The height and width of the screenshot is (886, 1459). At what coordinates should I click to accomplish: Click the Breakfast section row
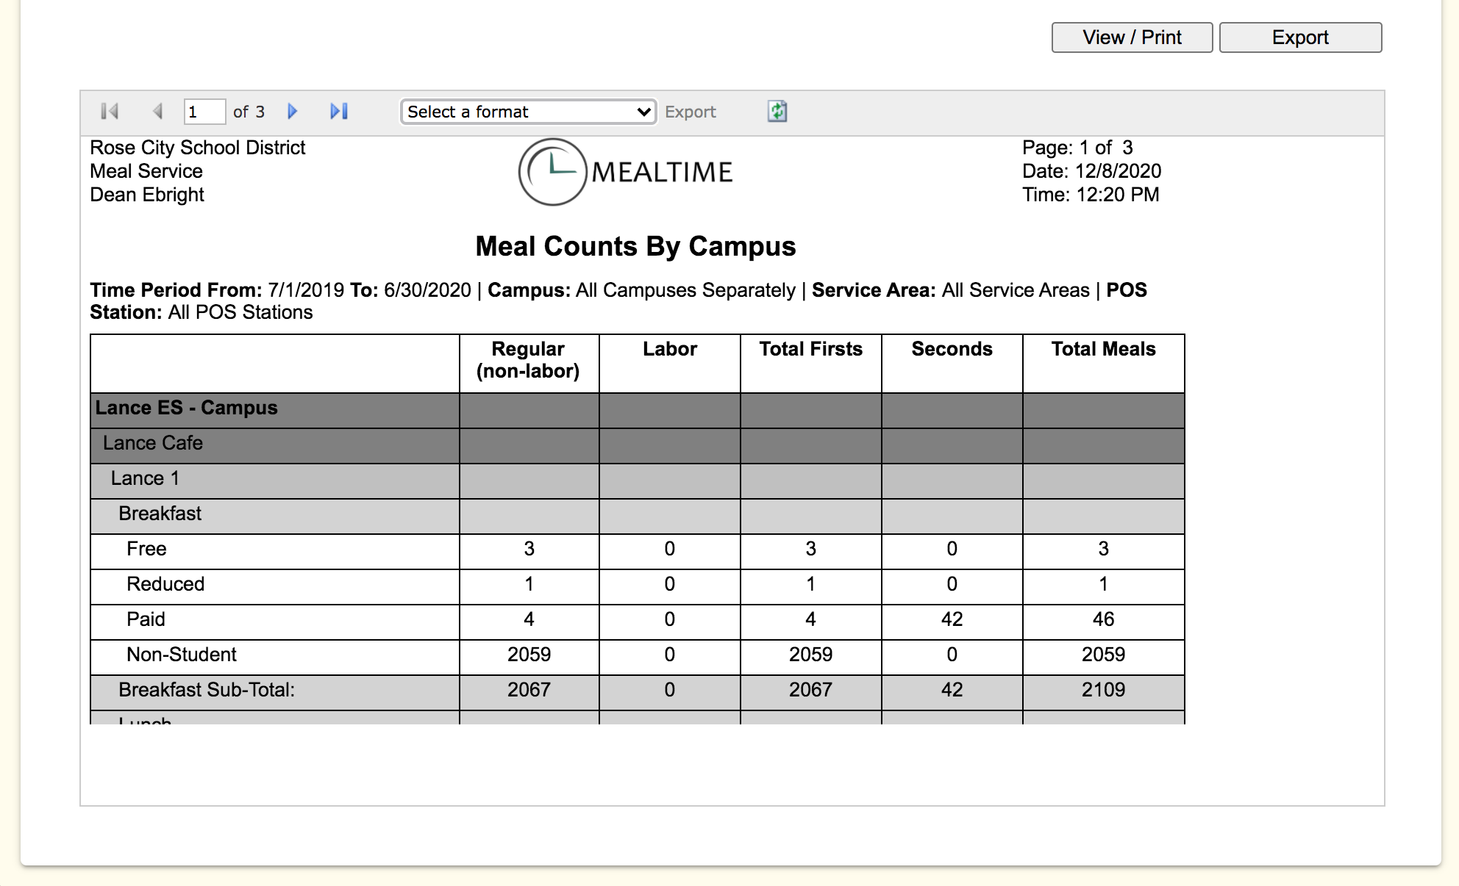click(x=160, y=514)
